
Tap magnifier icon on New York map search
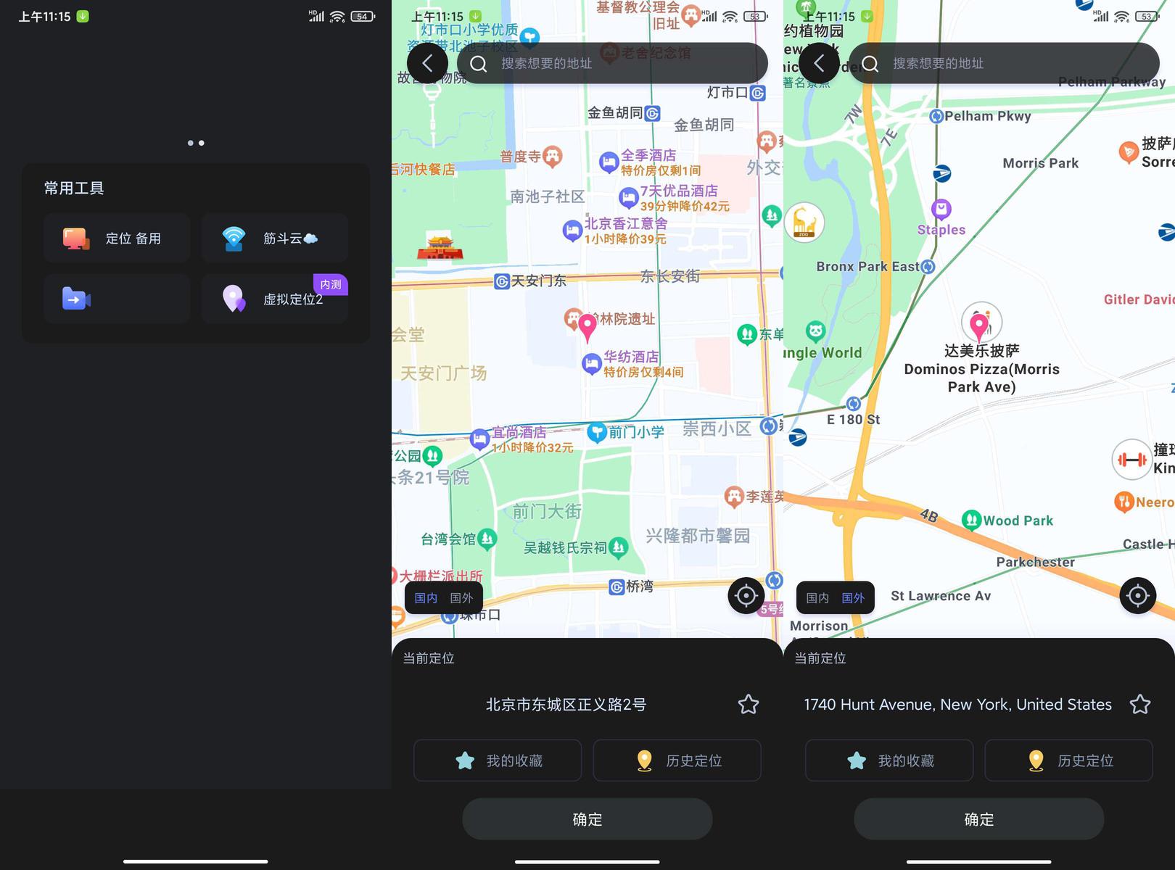pos(870,64)
